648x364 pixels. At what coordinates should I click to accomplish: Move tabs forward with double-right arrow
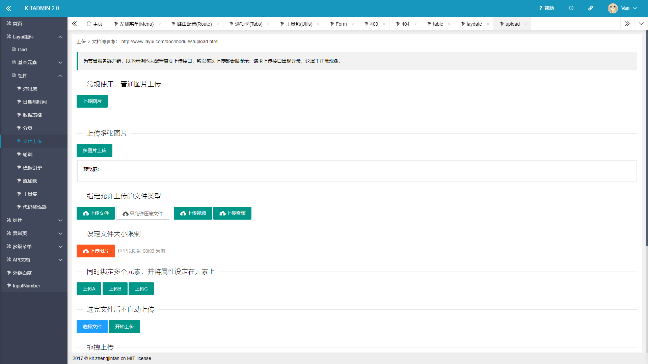[x=627, y=24]
